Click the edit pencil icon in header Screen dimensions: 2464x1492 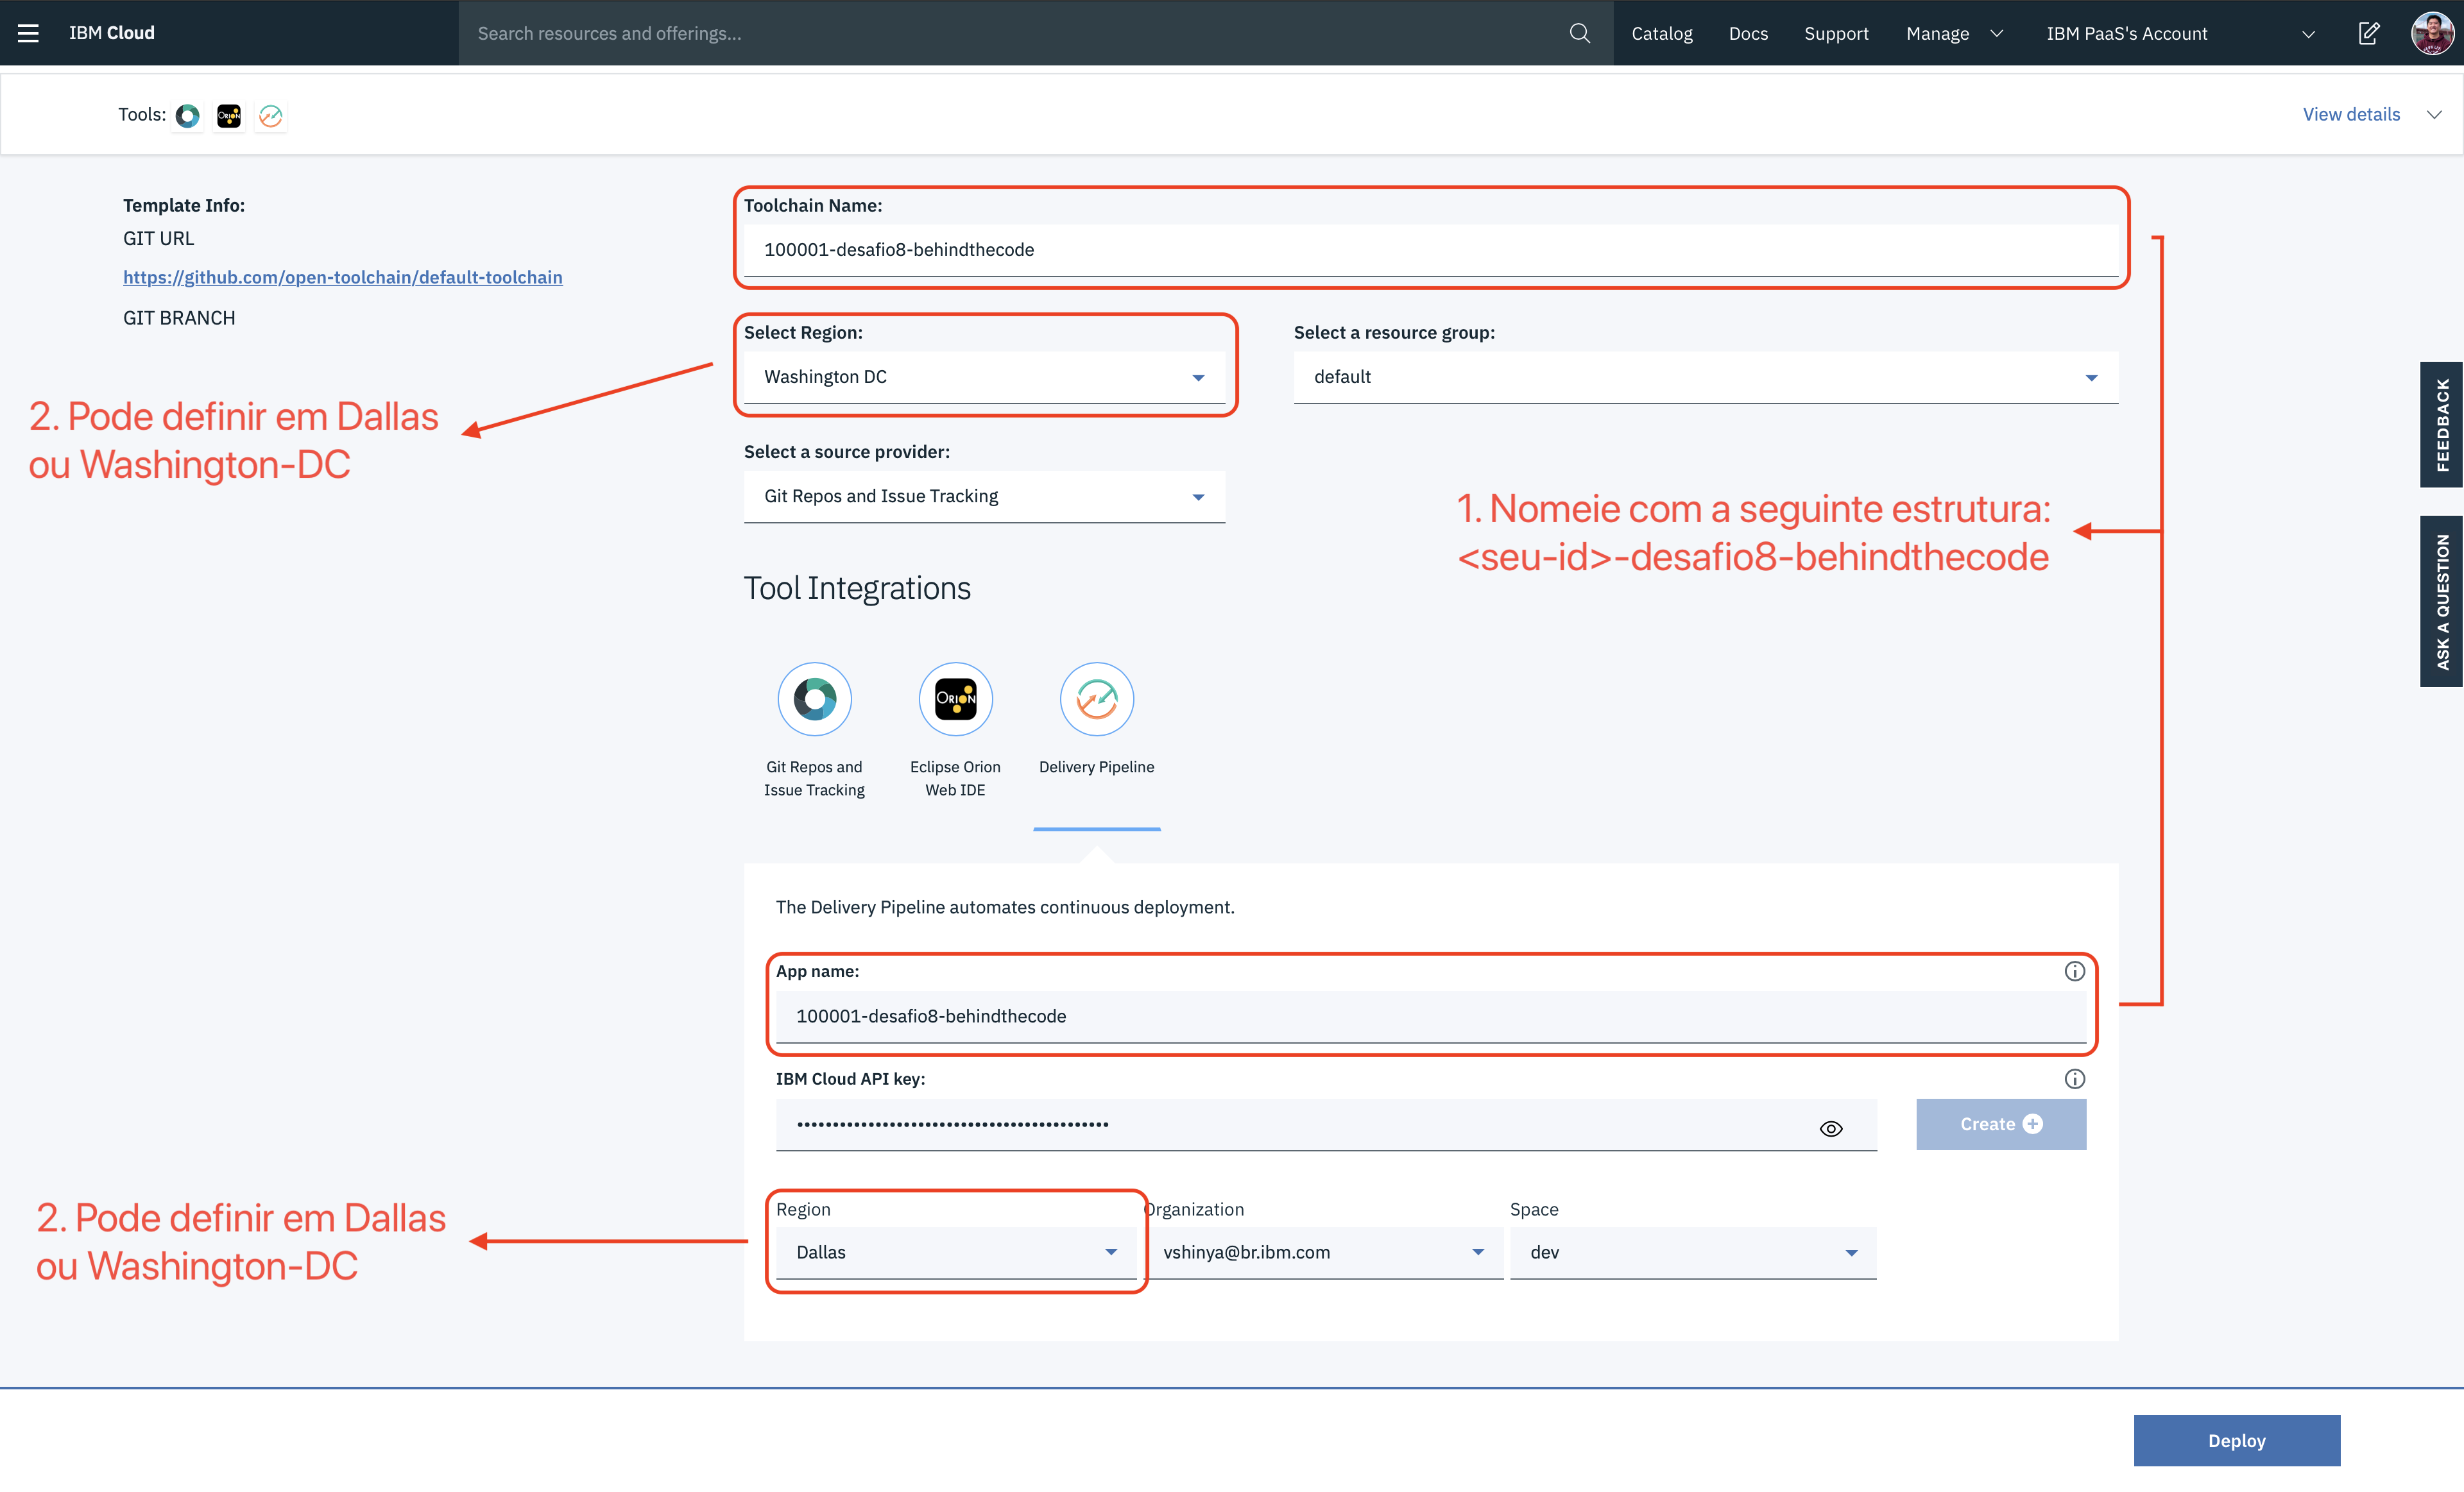click(2368, 33)
